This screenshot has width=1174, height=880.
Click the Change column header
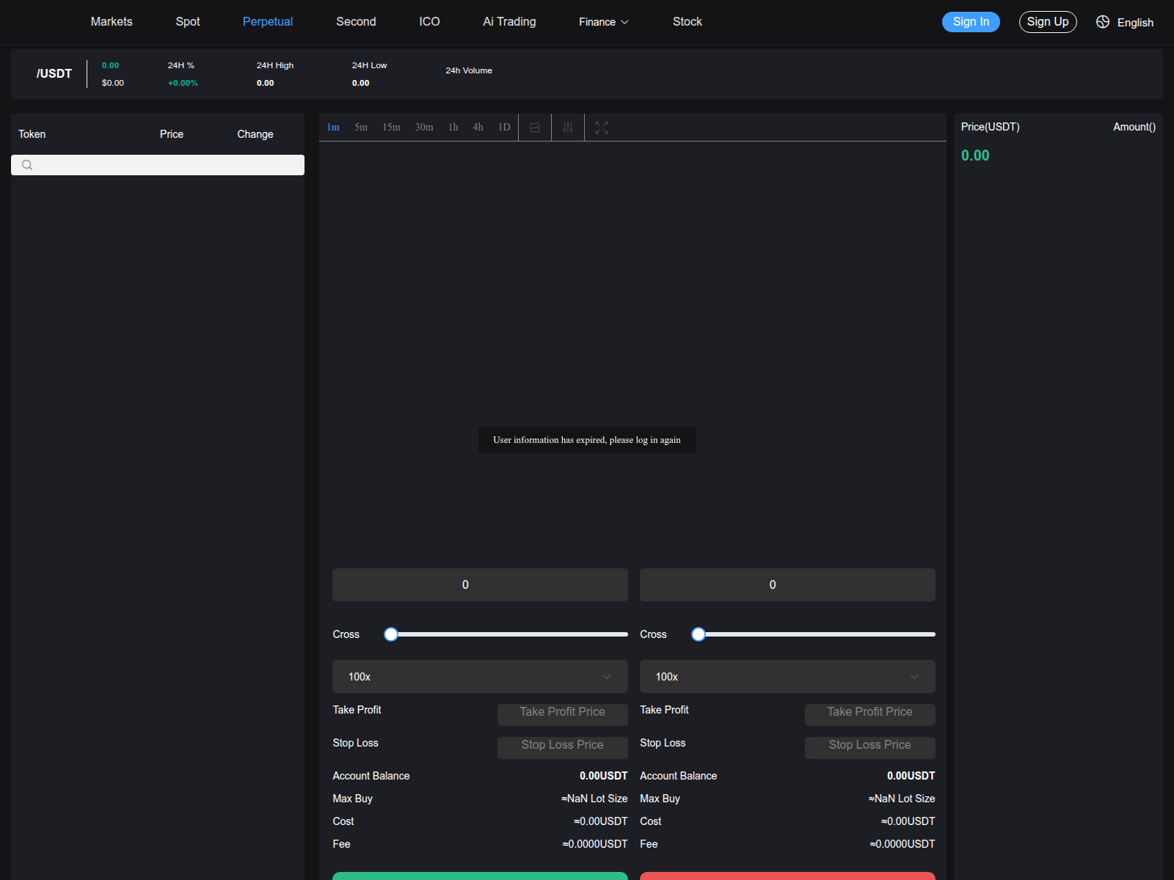pyautogui.click(x=255, y=134)
